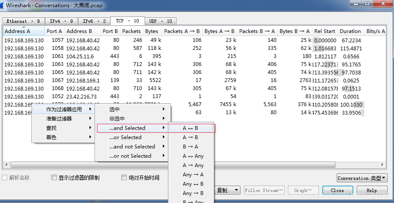Sort by Port A column header
394x203 pixels.
point(55,31)
